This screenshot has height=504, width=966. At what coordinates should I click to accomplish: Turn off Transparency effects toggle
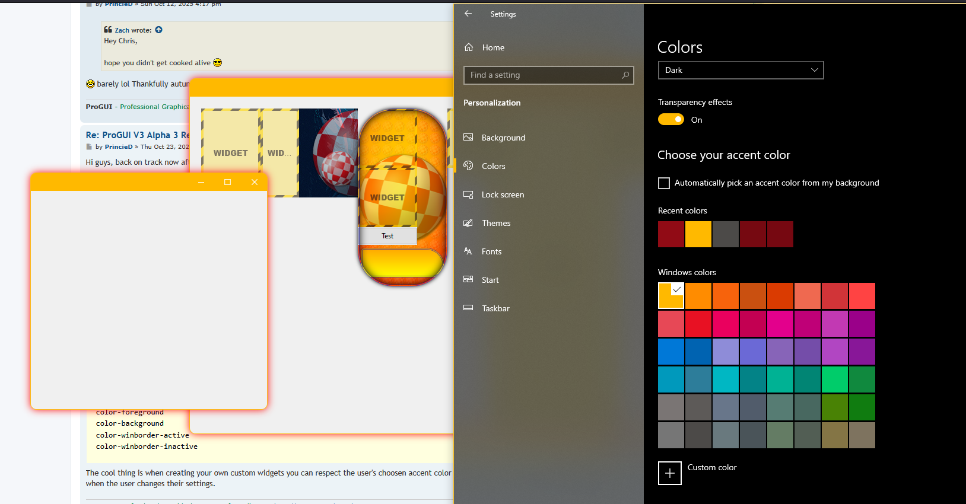coord(671,120)
